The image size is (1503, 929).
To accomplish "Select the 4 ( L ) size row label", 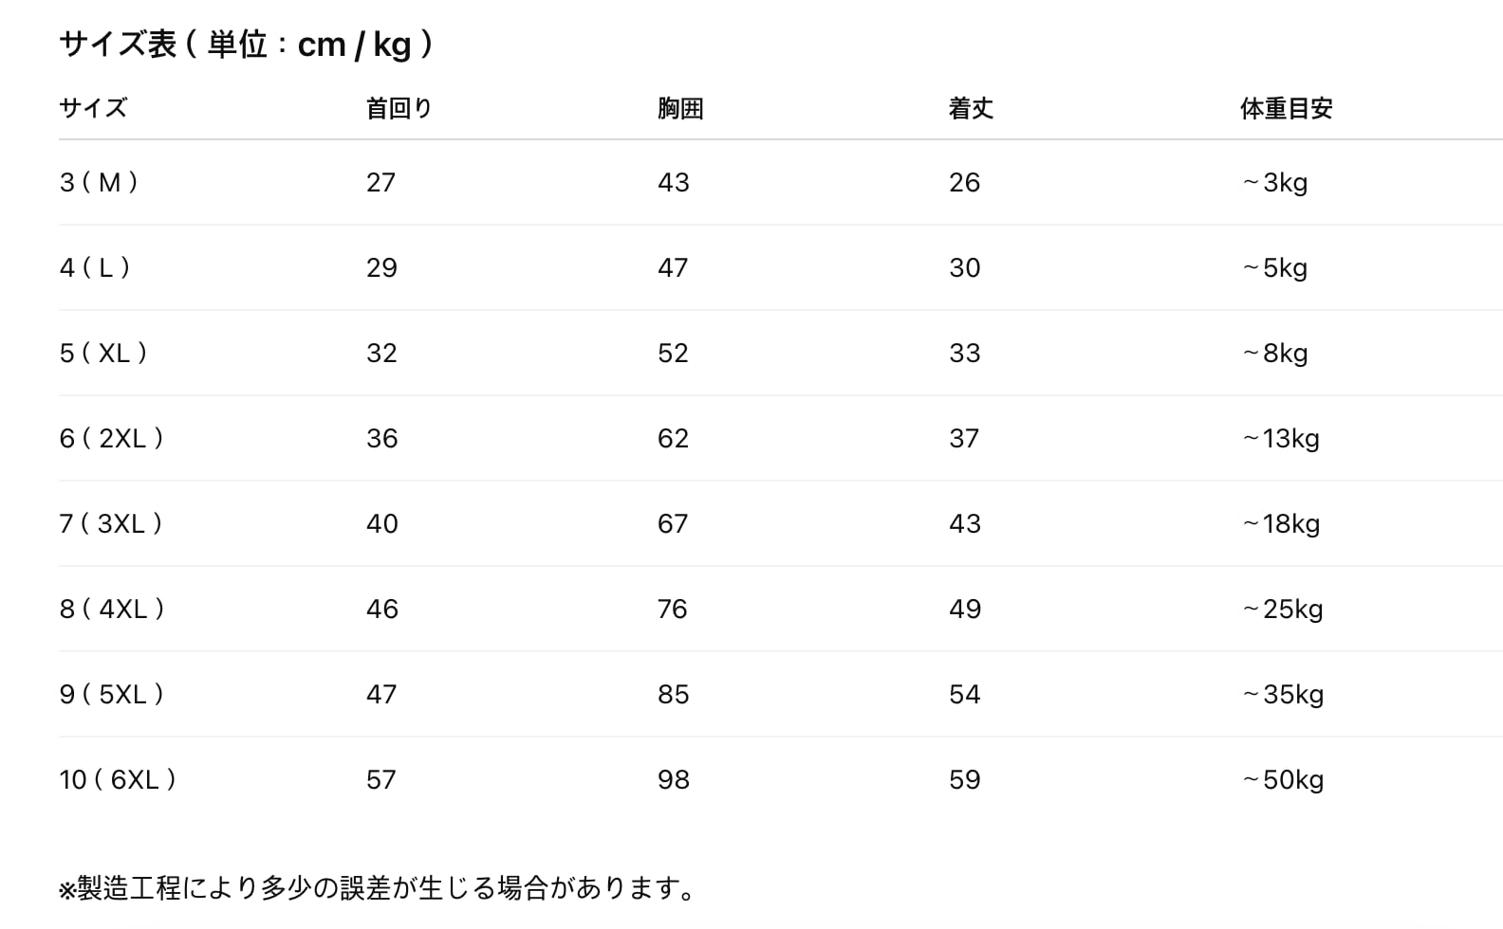I will [x=95, y=267].
